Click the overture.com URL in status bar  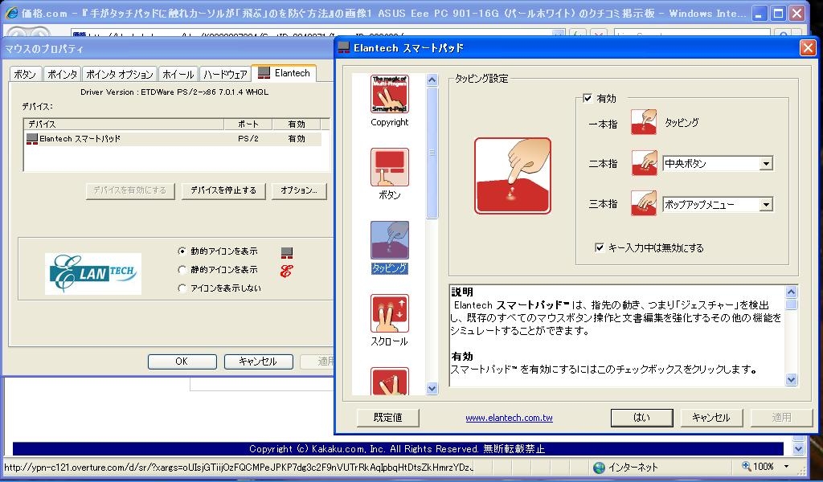[x=239, y=468]
